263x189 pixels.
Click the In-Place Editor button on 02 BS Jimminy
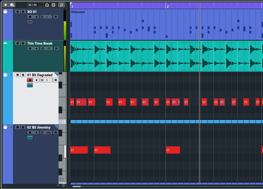30,137
